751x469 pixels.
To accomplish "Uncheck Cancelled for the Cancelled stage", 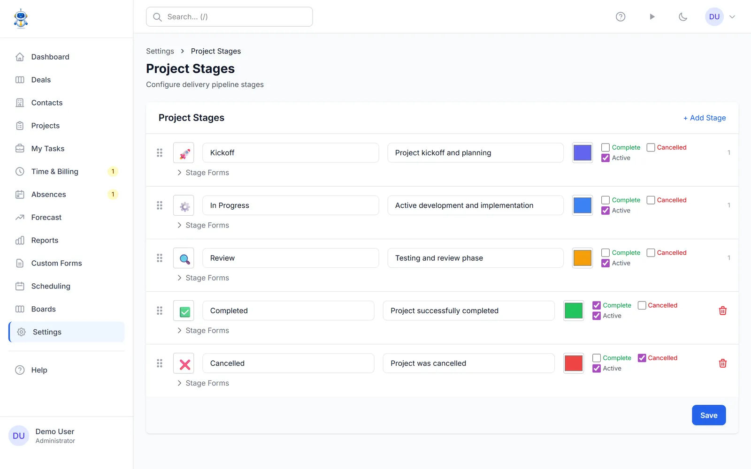I will click(x=642, y=358).
